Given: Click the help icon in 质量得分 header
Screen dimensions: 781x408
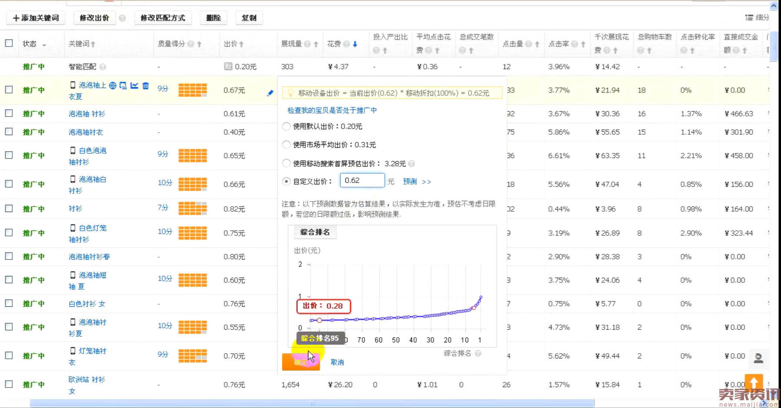Looking at the screenshot, I should coord(190,44).
